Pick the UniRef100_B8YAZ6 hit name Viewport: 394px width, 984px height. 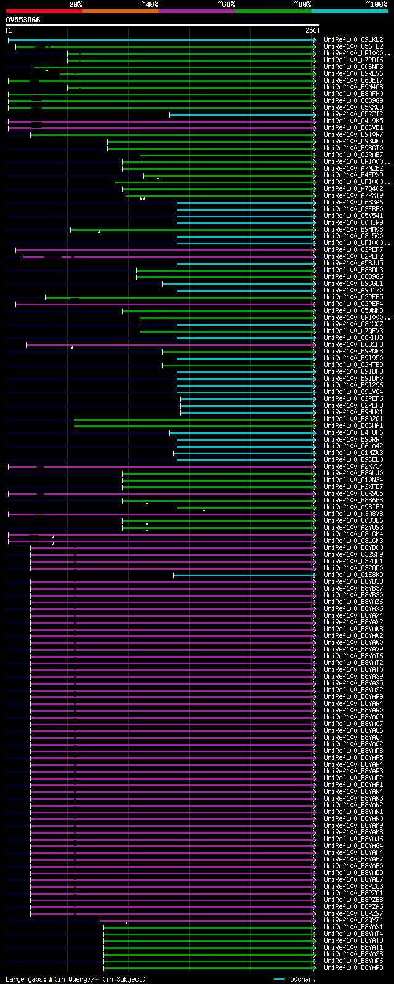(x=353, y=602)
